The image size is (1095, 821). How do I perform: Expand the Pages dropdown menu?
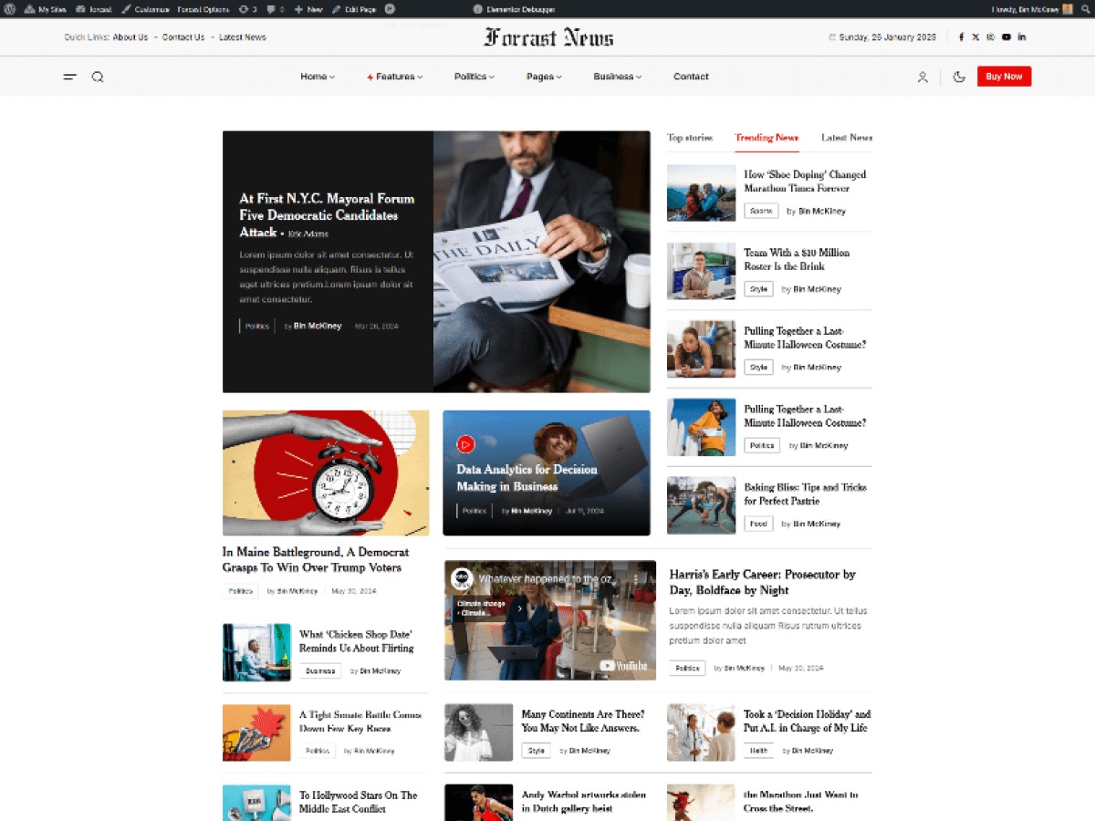[544, 77]
